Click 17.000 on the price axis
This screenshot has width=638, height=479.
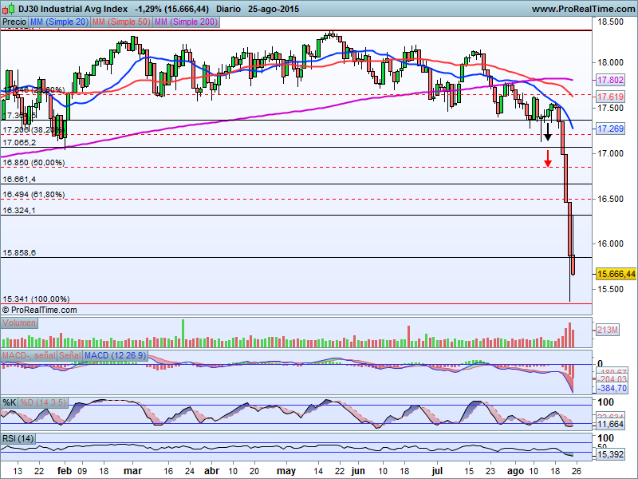tap(610, 153)
